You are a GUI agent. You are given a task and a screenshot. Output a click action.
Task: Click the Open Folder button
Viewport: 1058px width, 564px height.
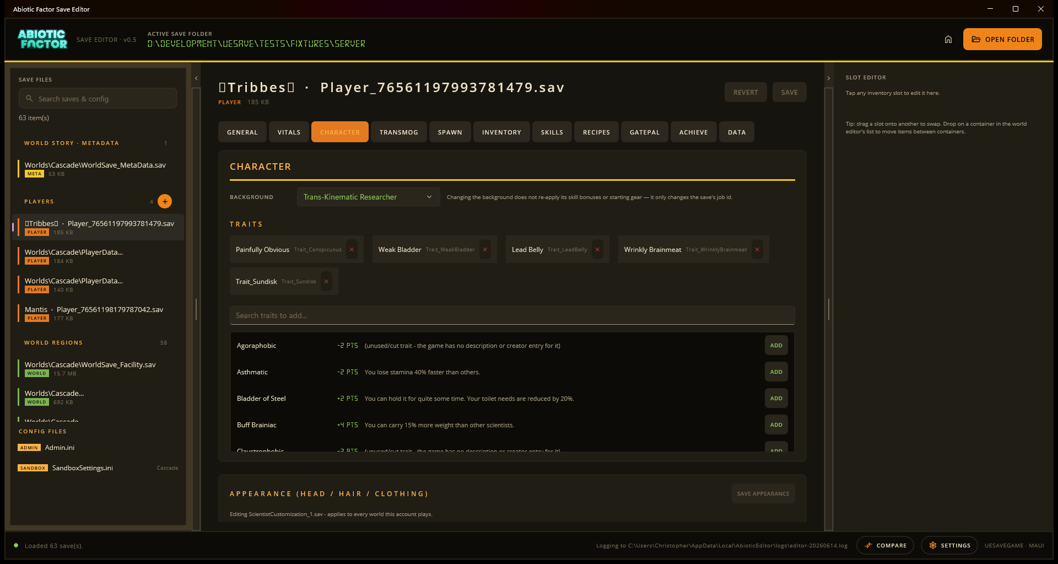click(x=1002, y=39)
